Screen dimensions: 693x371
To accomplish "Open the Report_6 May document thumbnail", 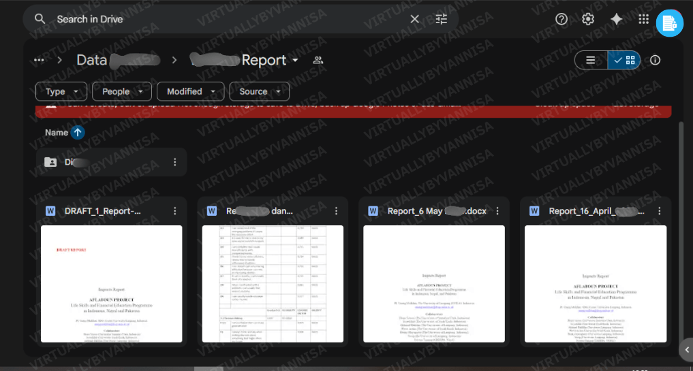I will click(x=434, y=284).
